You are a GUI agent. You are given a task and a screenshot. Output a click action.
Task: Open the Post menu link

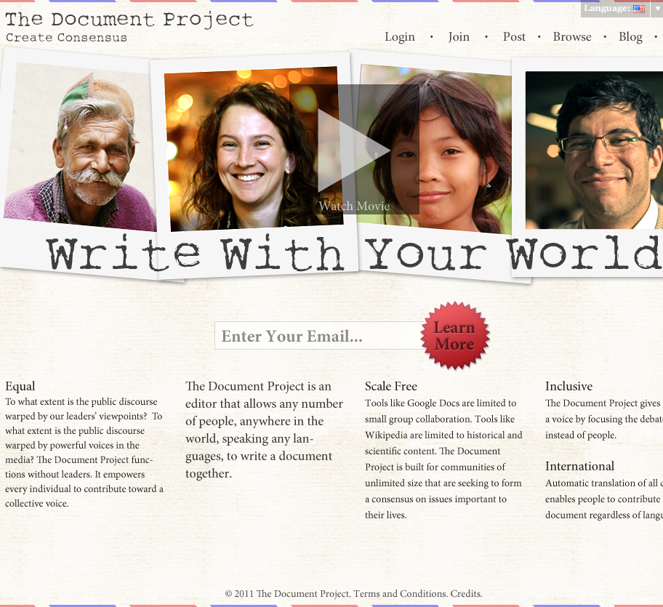(514, 37)
